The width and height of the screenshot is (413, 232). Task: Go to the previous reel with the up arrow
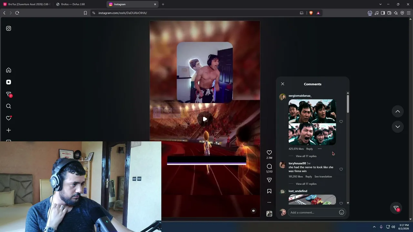pyautogui.click(x=398, y=111)
